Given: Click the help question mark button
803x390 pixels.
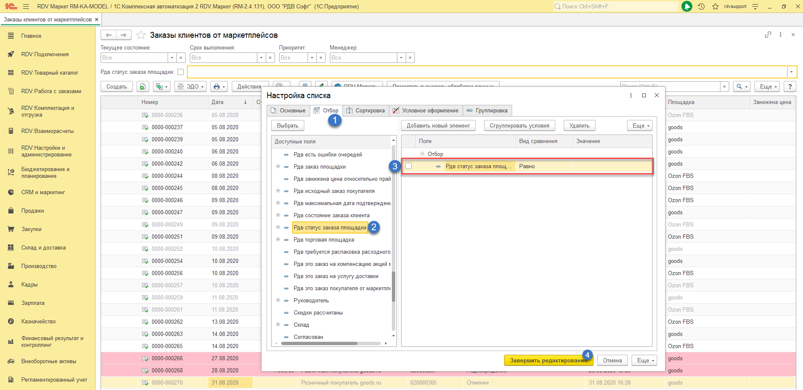Looking at the screenshot, I should click(x=790, y=86).
